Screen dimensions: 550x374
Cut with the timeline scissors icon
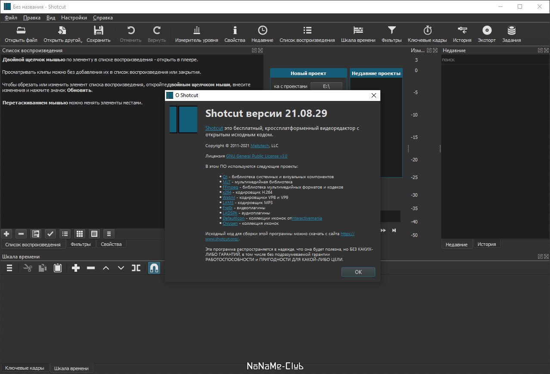pyautogui.click(x=28, y=268)
